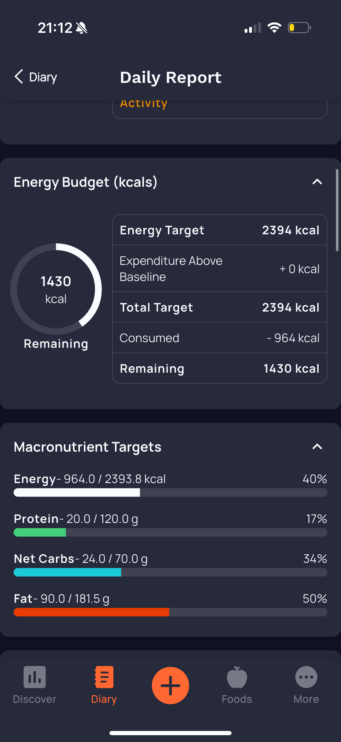Go back to Diary text link
The image size is (341, 742).
[x=43, y=77]
